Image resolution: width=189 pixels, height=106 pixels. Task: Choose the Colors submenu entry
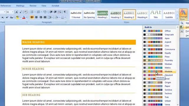click(184, 27)
